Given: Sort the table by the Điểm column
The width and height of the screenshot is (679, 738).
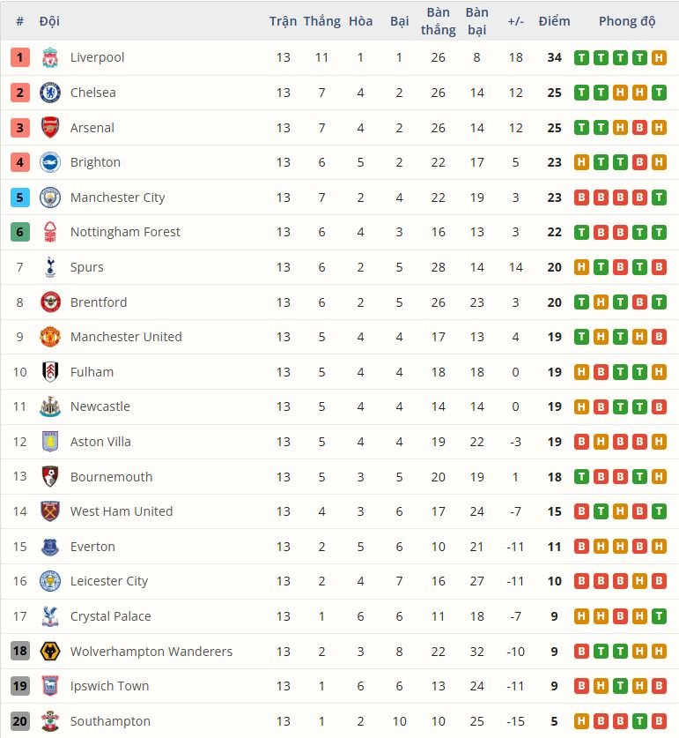Looking at the screenshot, I should (x=554, y=20).
